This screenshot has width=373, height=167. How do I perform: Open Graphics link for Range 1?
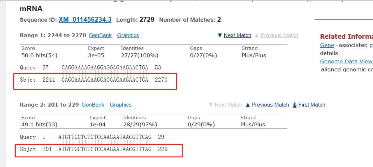click(x=128, y=35)
